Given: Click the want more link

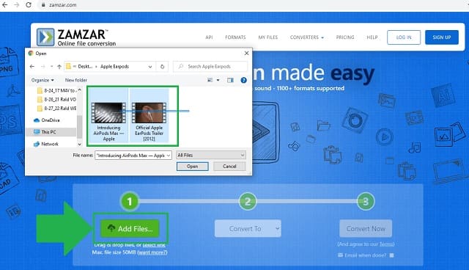Looking at the screenshot, I should click(152, 252).
